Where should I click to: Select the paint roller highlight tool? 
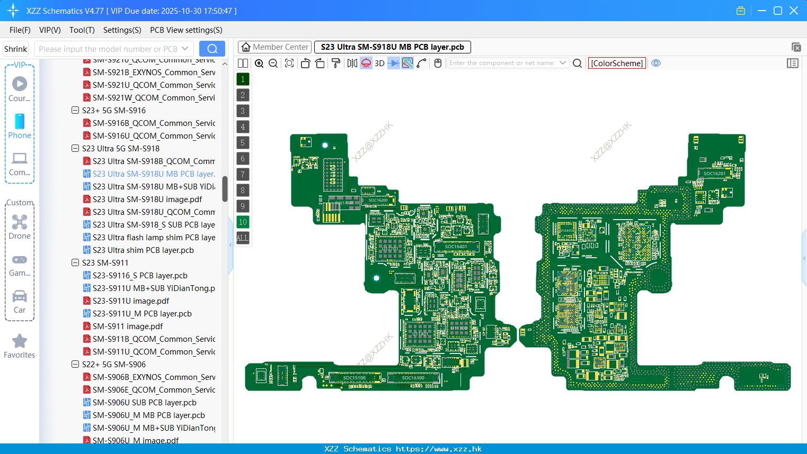click(336, 63)
